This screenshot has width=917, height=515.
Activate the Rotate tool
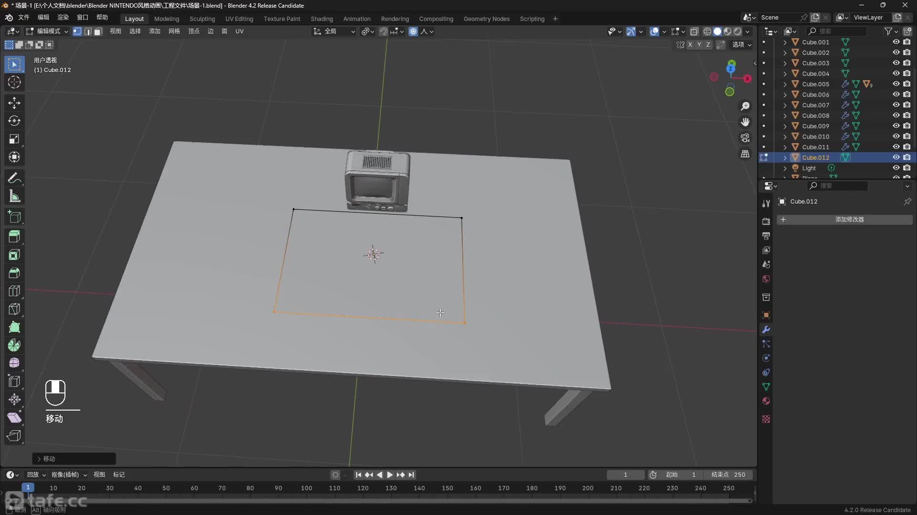click(14, 121)
